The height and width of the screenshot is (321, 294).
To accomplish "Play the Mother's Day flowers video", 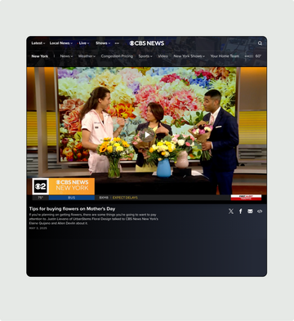I will tap(147, 135).
